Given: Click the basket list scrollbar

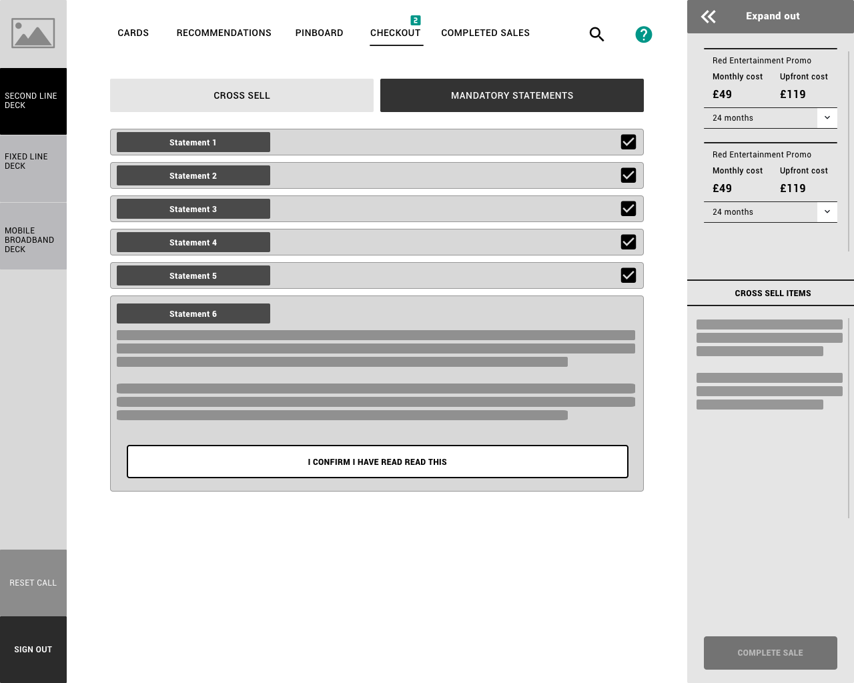Looking at the screenshot, I should point(849,151).
